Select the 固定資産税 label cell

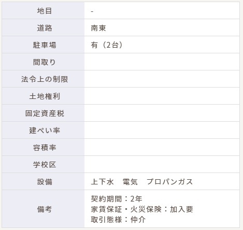tap(43, 113)
